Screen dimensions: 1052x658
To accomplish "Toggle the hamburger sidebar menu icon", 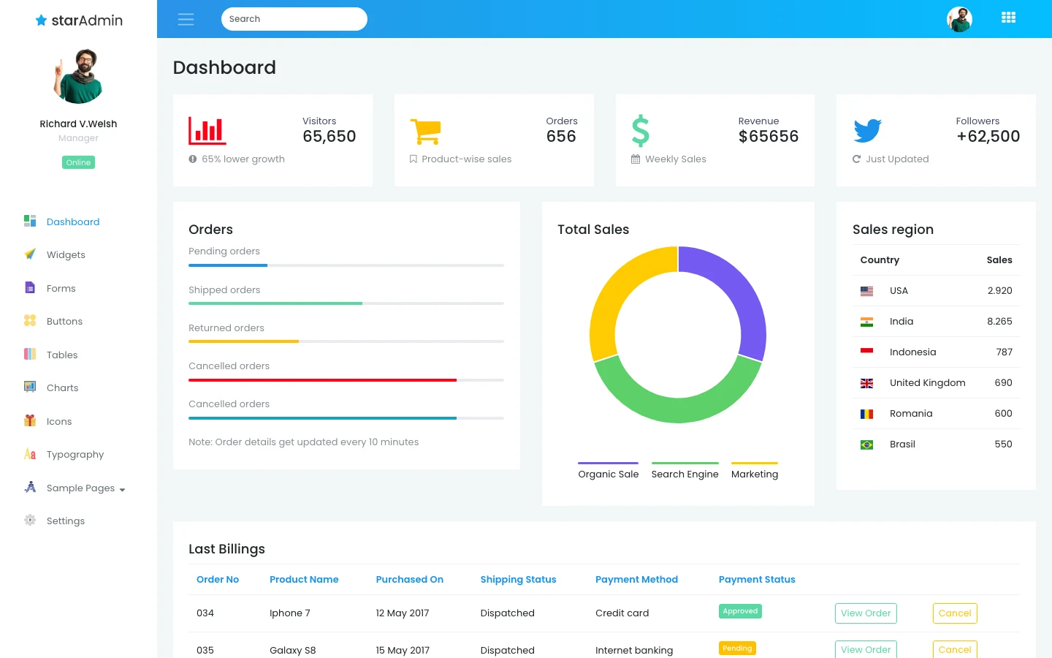I will tap(186, 19).
